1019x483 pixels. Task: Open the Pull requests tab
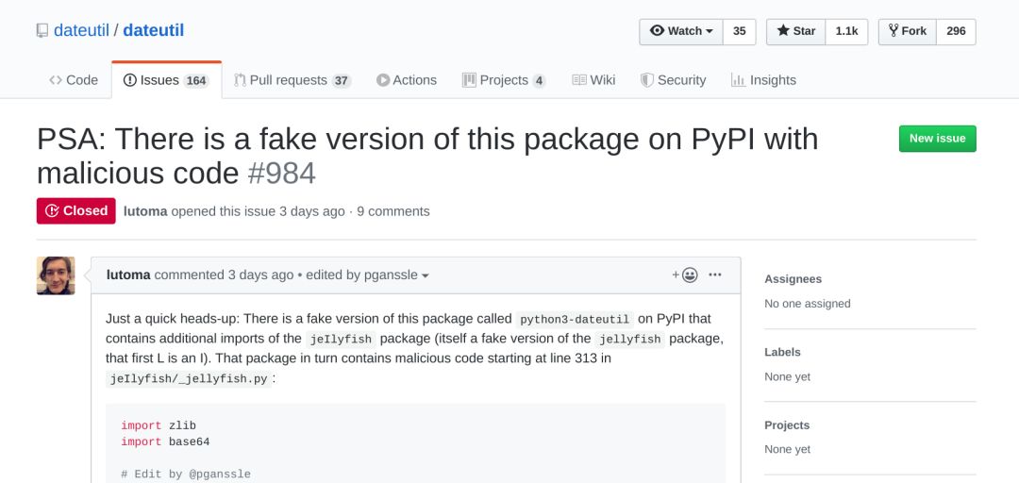pos(292,80)
